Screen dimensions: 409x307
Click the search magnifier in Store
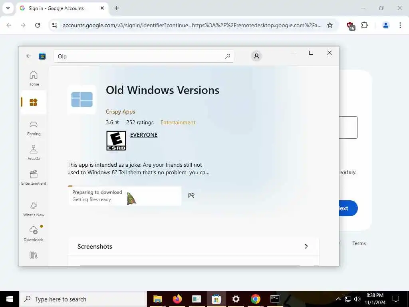[x=228, y=56]
